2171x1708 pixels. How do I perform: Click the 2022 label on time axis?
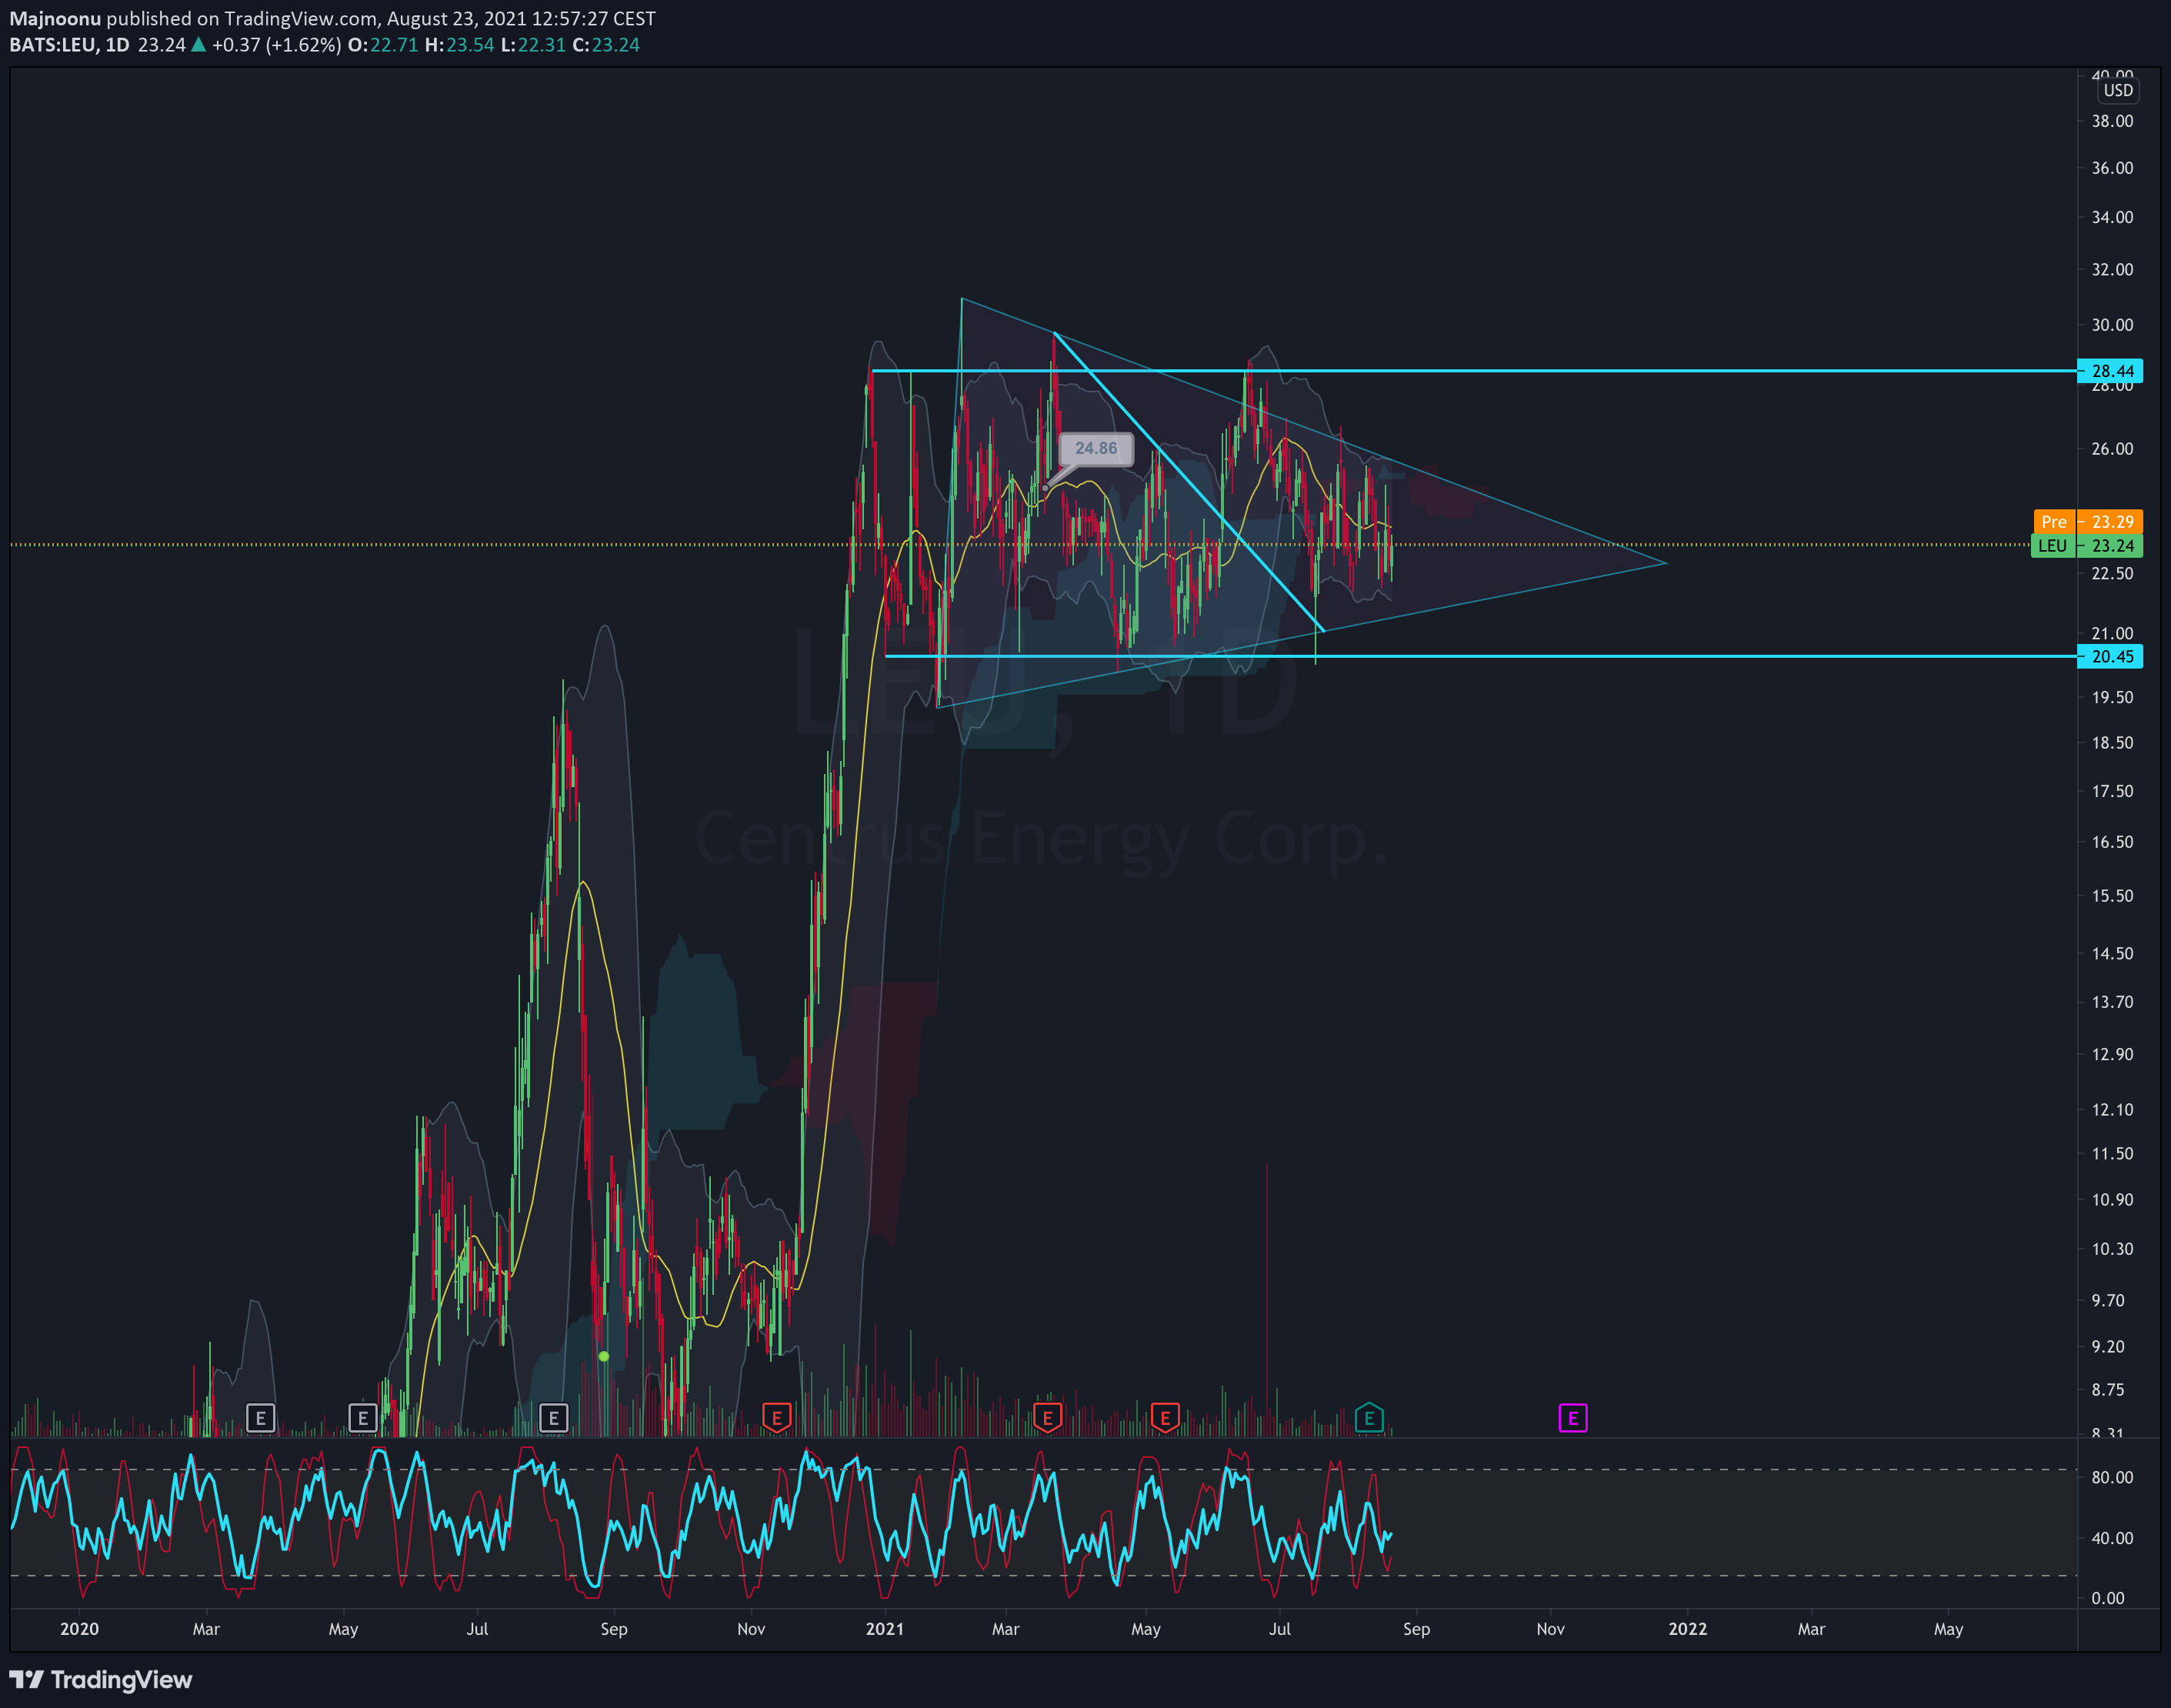coord(1687,1629)
